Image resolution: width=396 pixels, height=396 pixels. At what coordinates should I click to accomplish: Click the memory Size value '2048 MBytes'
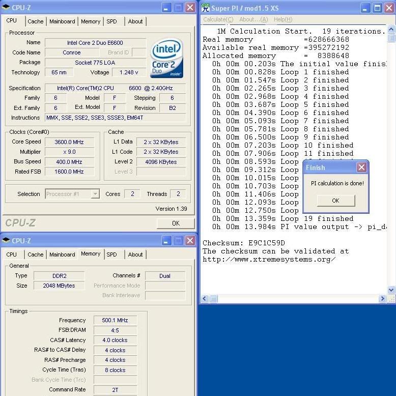pos(60,286)
